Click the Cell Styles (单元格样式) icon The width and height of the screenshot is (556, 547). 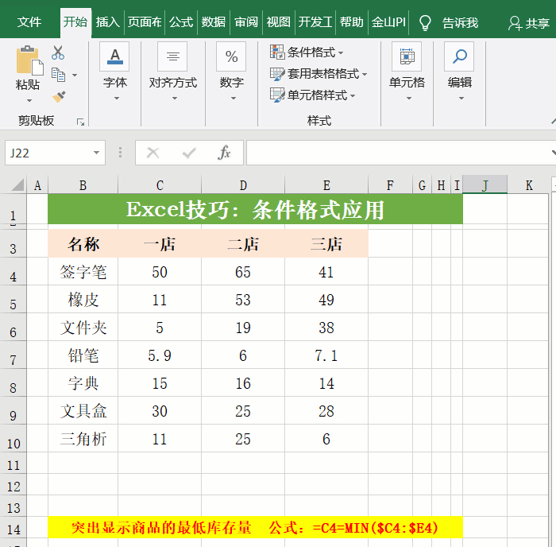(x=277, y=95)
